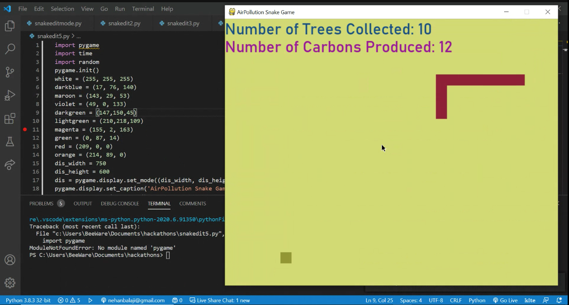Open the UTF-8 encoding selector
Viewport: 569px width, 305px height.
point(436,300)
